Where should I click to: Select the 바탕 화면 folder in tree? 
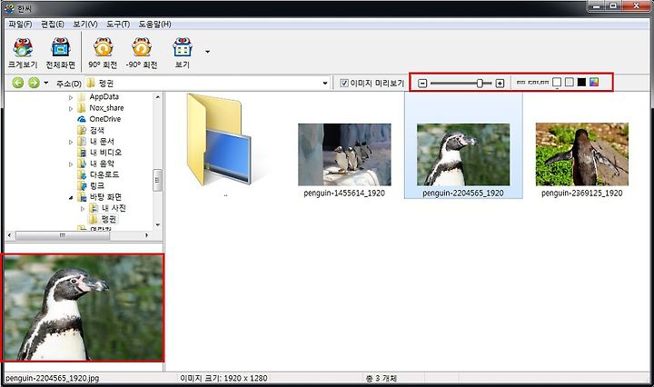point(105,197)
